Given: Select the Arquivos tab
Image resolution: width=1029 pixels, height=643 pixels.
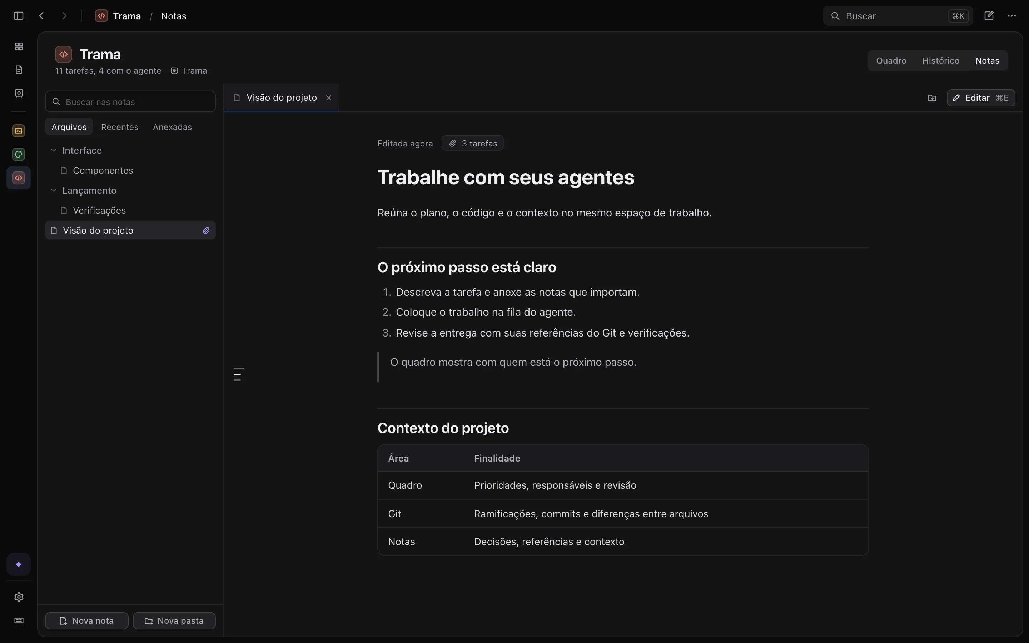Looking at the screenshot, I should tap(69, 127).
